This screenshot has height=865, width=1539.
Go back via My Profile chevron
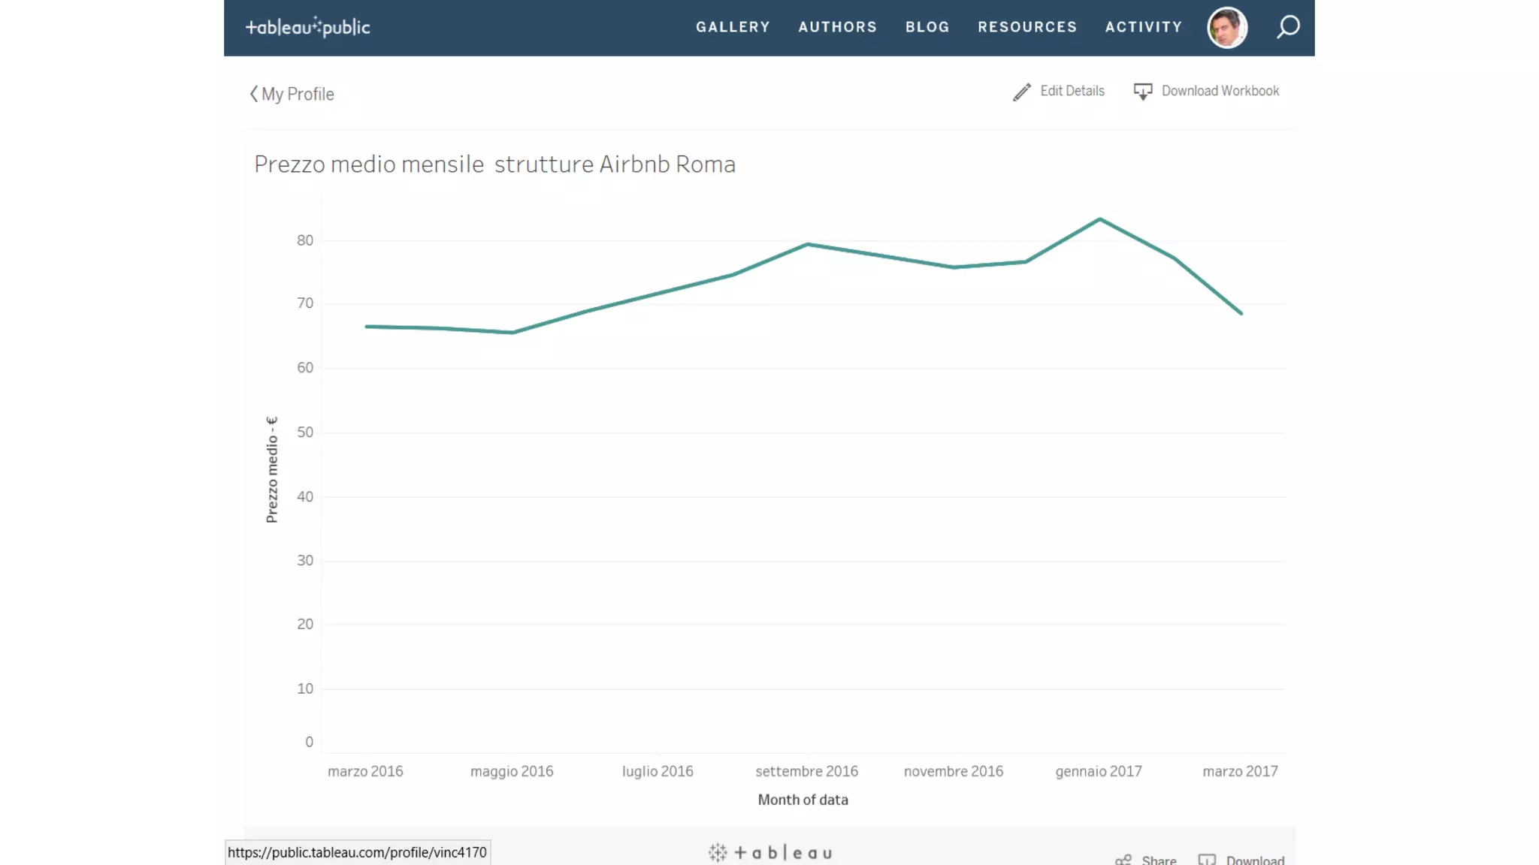[x=254, y=94]
